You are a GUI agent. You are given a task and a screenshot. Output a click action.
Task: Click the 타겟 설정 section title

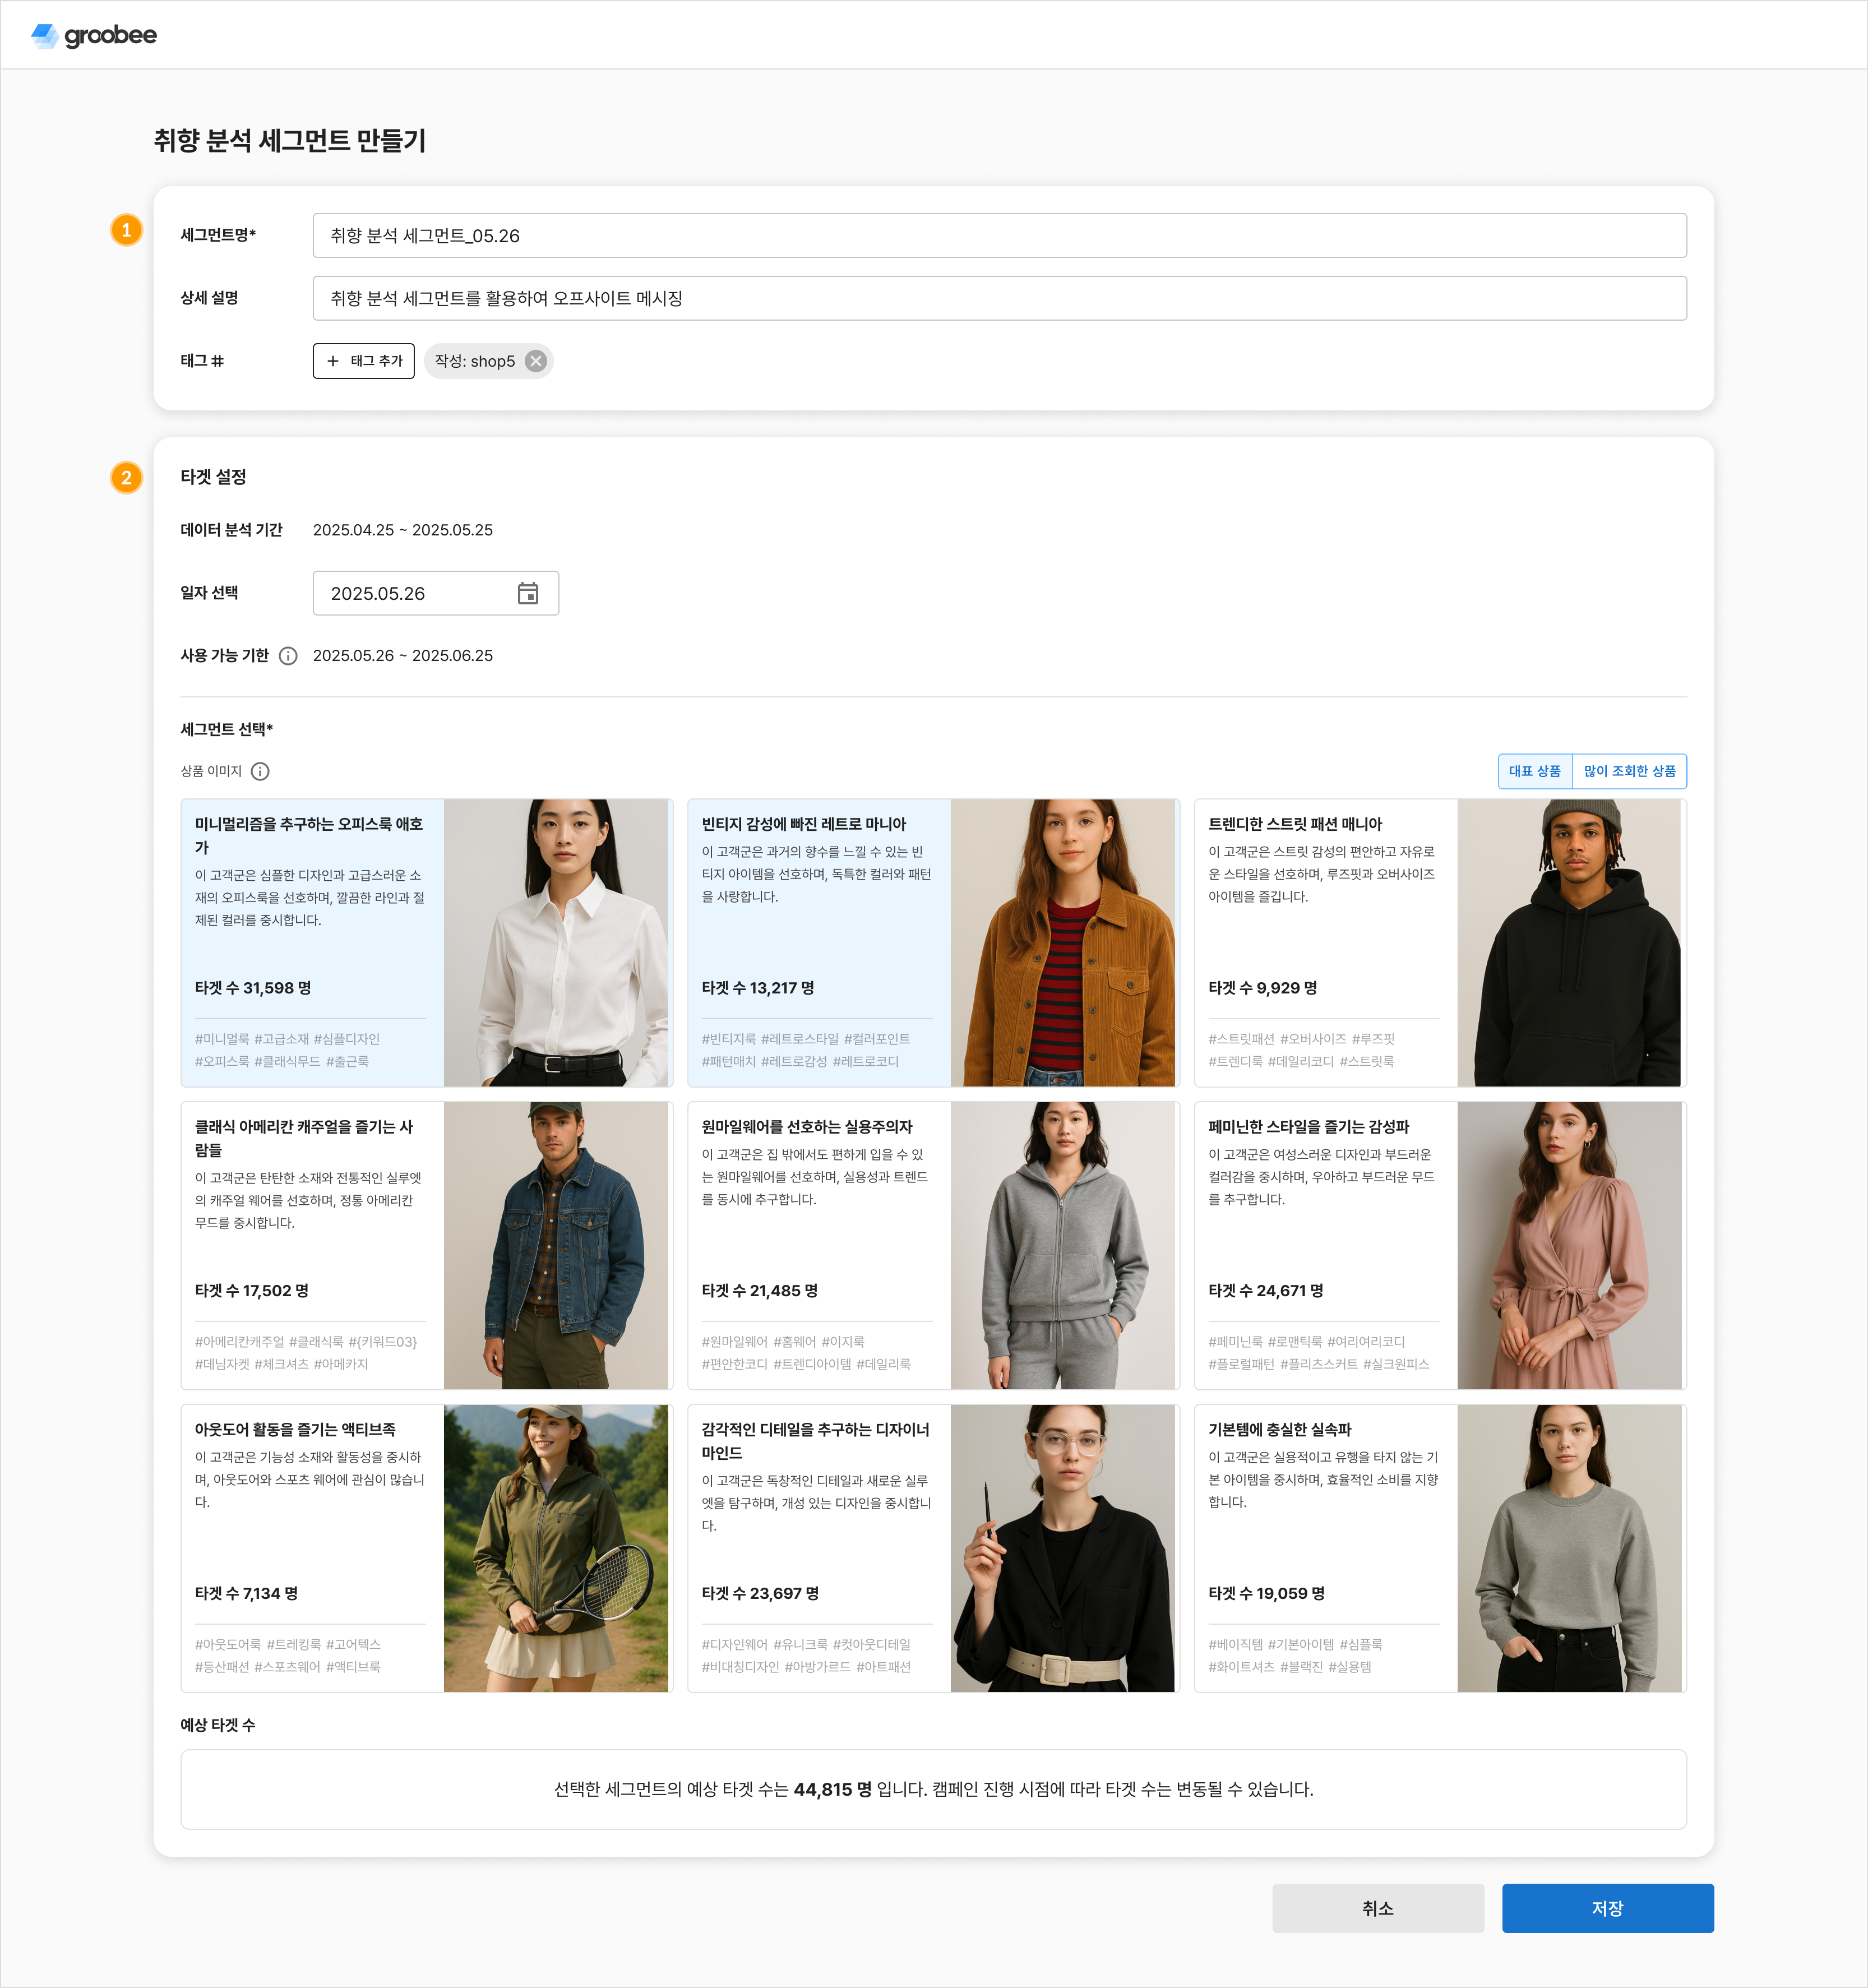213,477
